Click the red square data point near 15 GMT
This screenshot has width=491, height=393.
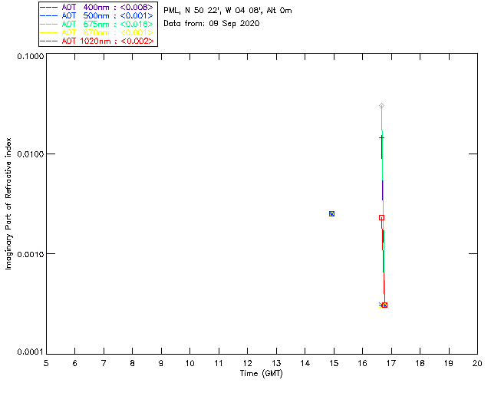[331, 213]
